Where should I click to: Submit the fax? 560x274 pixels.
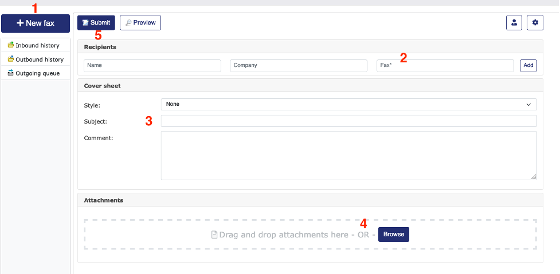click(96, 23)
